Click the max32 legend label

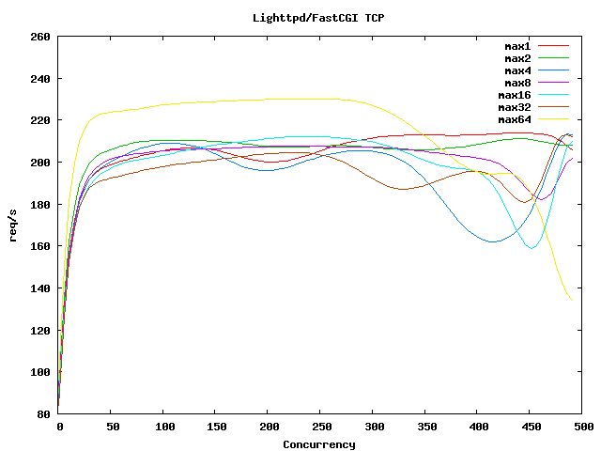click(515, 107)
